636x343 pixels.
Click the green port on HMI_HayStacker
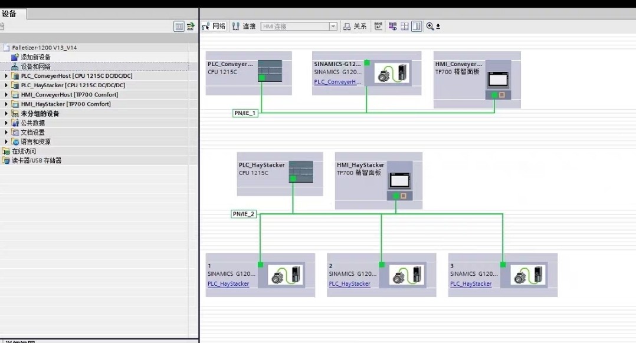[396, 196]
